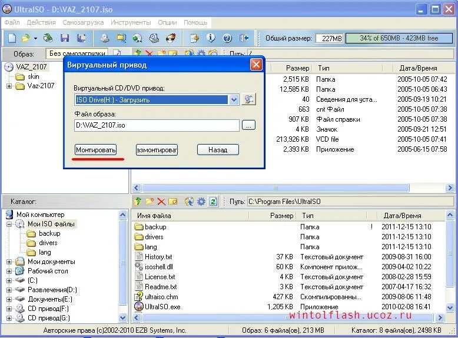Image resolution: width=458 pixels, height=338 pixels.
Task: Collapse the Мои ISO файлы tree node
Action: click(9, 225)
